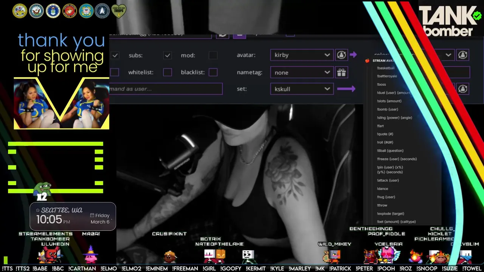Click the !battleroyale command entry
The image size is (484, 272).
[387, 76]
